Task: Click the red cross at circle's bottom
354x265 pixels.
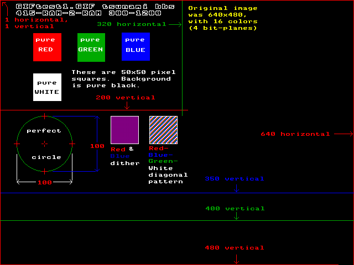Action: [45, 171]
